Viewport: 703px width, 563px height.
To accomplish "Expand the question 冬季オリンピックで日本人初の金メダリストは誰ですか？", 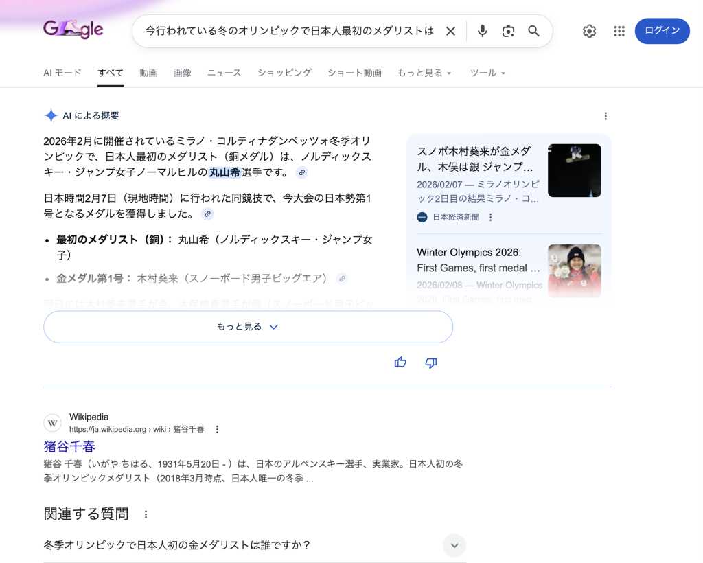I will tap(454, 545).
